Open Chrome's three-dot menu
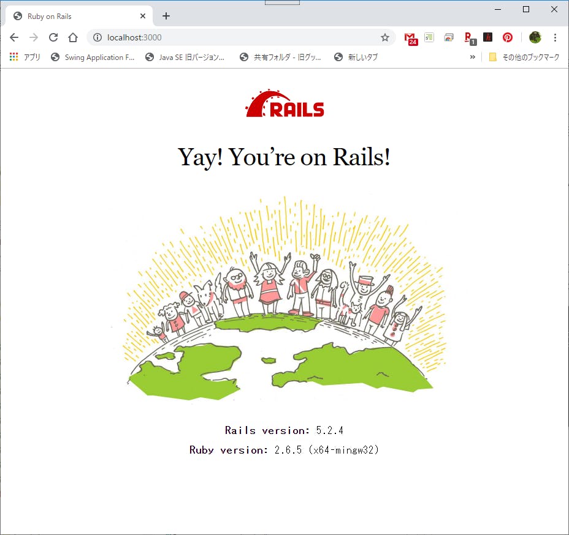569x535 pixels. tap(555, 37)
